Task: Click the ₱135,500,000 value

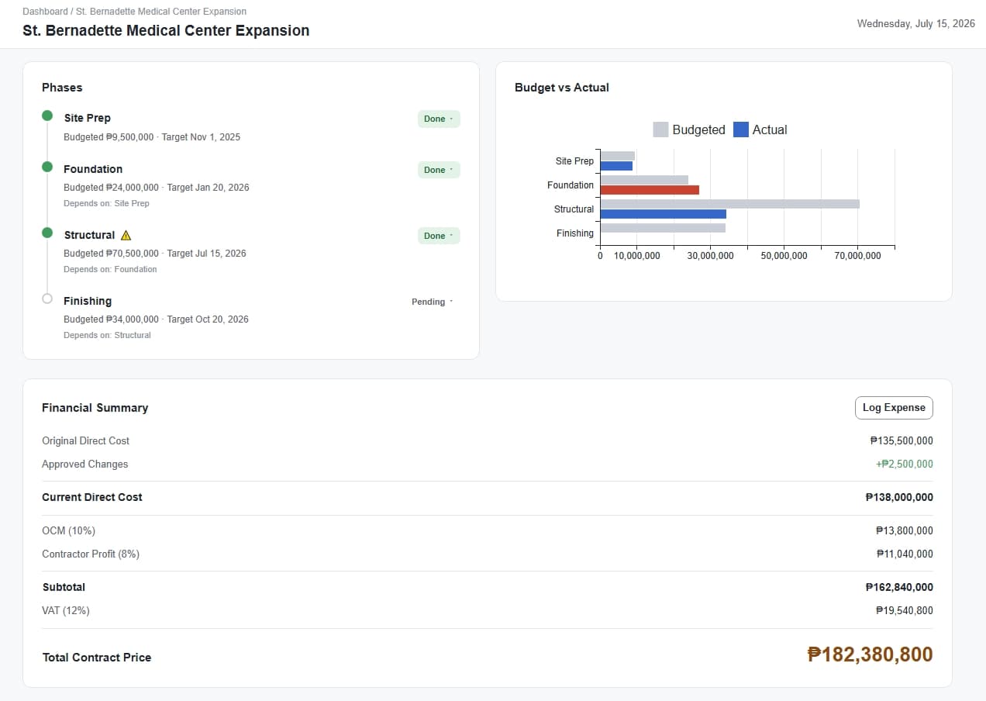Action: tap(902, 440)
